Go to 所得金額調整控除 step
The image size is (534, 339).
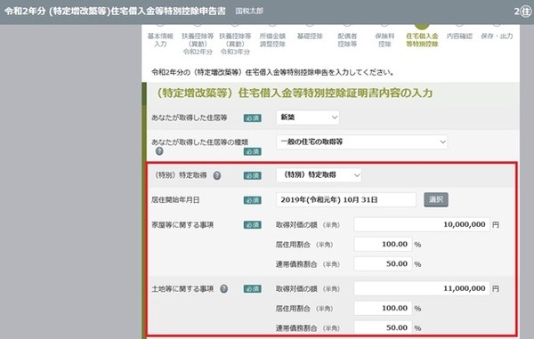coord(272,40)
